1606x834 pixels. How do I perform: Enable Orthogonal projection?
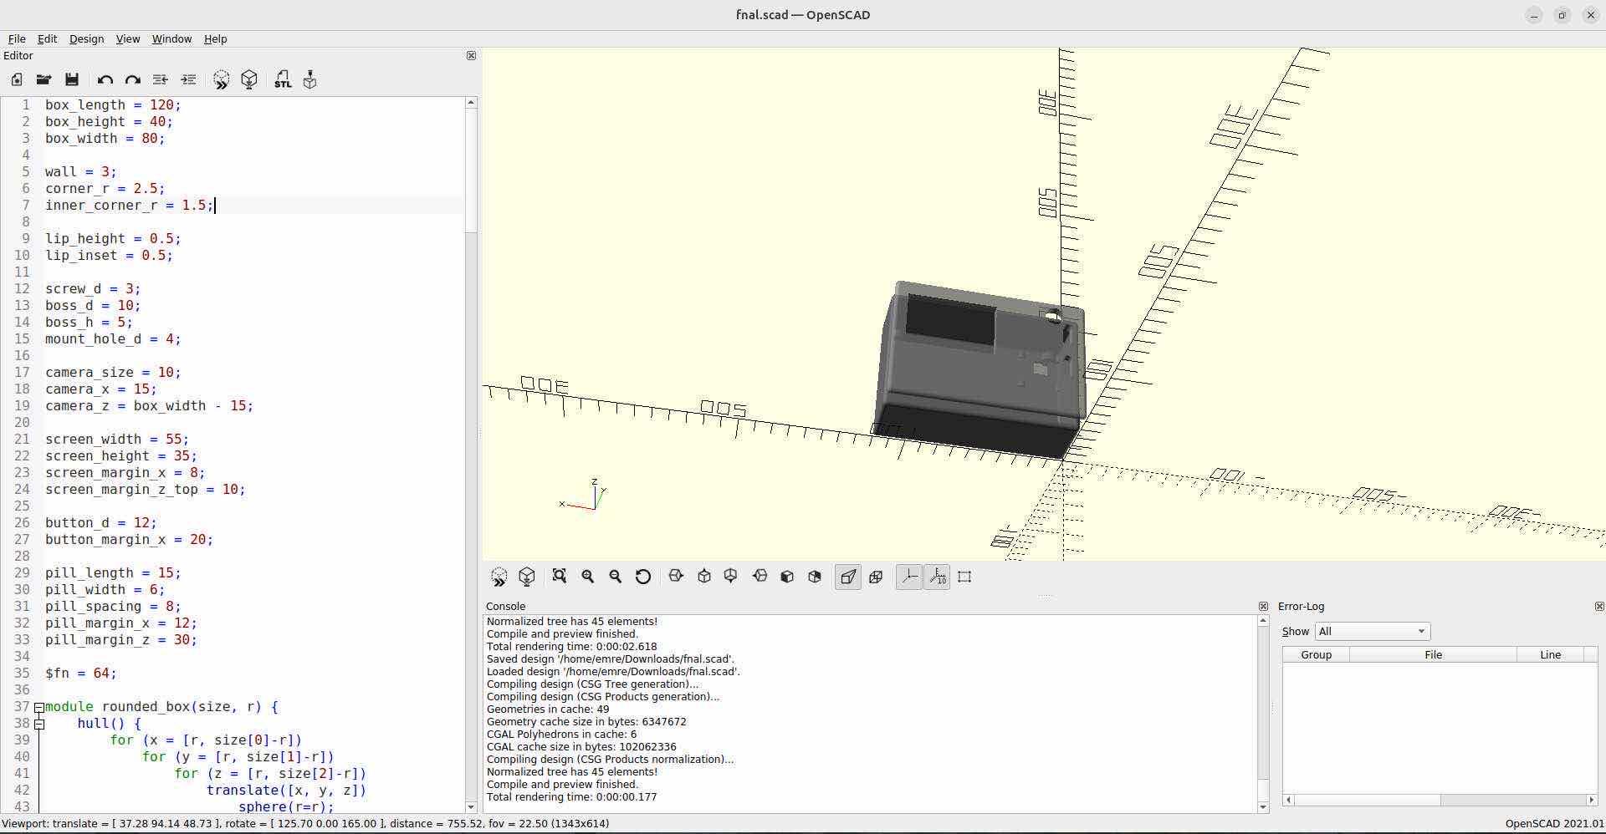tap(876, 577)
